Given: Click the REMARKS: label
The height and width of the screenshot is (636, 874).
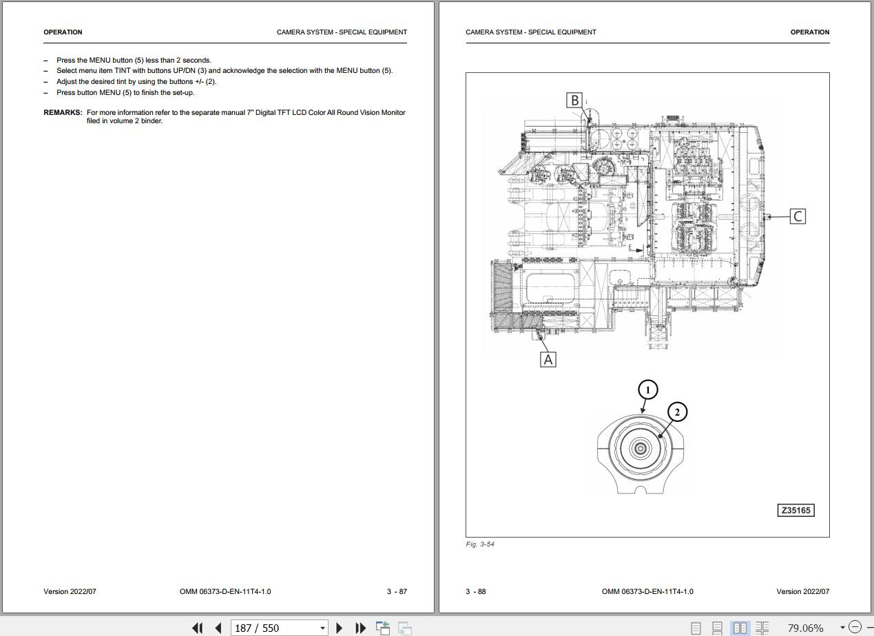Looking at the screenshot, I should pyautogui.click(x=63, y=112).
